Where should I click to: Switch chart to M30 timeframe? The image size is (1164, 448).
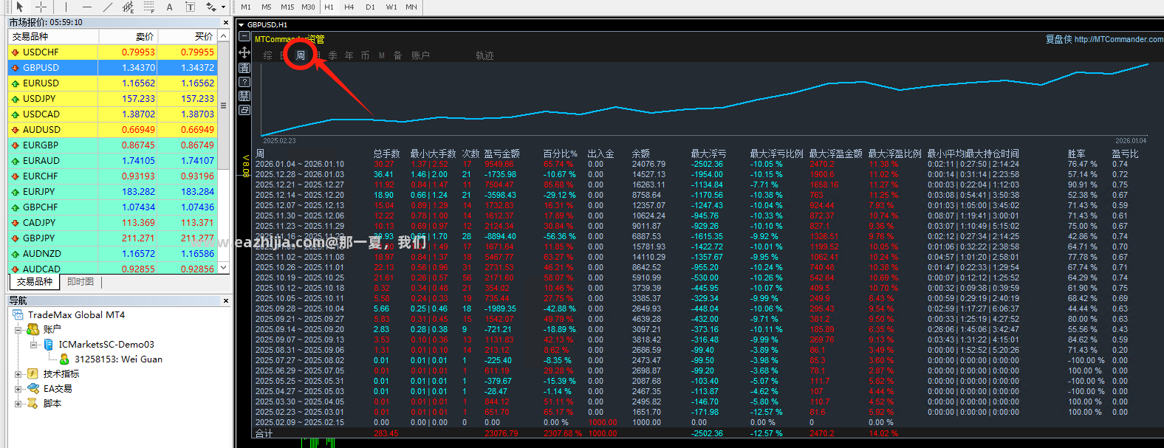coord(308,7)
